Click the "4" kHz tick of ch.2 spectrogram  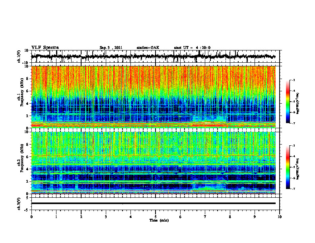pyautogui.click(x=27, y=170)
